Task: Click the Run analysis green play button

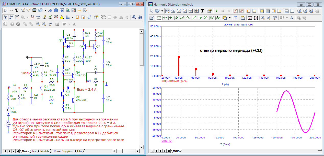Action: [x=216, y=11]
